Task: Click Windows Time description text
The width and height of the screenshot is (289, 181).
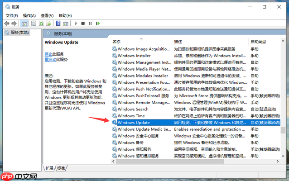Action: [210, 116]
